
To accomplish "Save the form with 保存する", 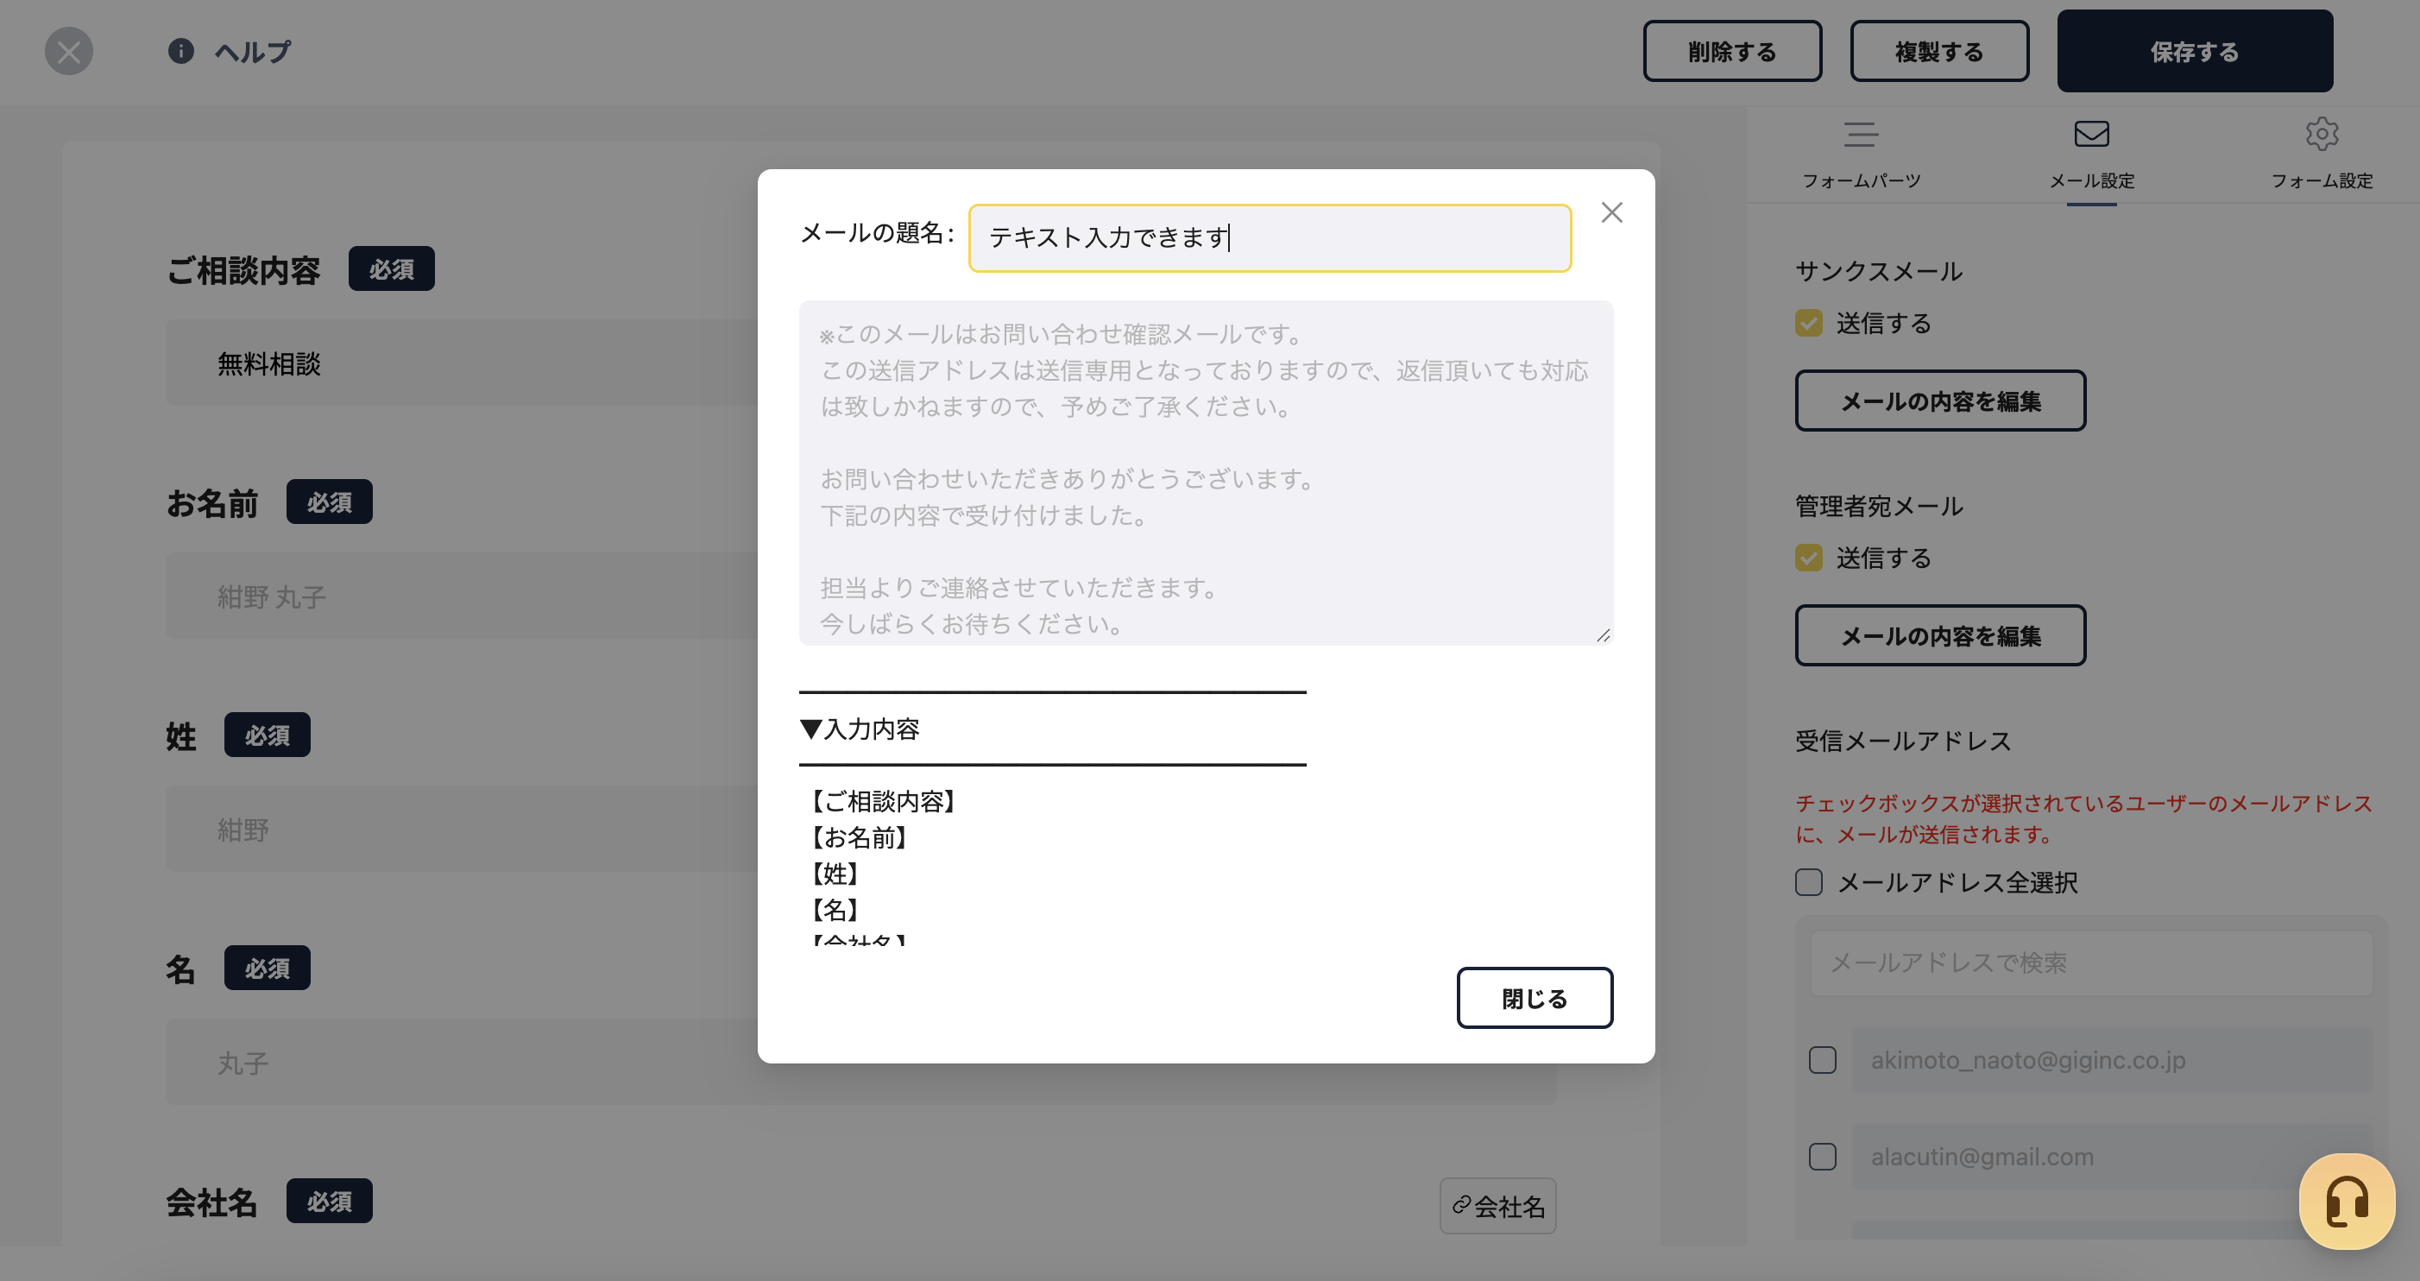I will pyautogui.click(x=2195, y=51).
